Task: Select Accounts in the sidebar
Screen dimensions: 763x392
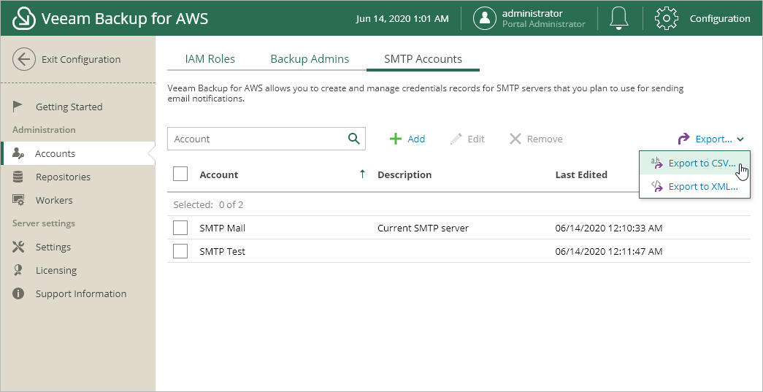Action: [x=78, y=153]
